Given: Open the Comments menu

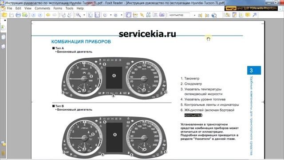Looking at the screenshot, I should click(x=43, y=8).
